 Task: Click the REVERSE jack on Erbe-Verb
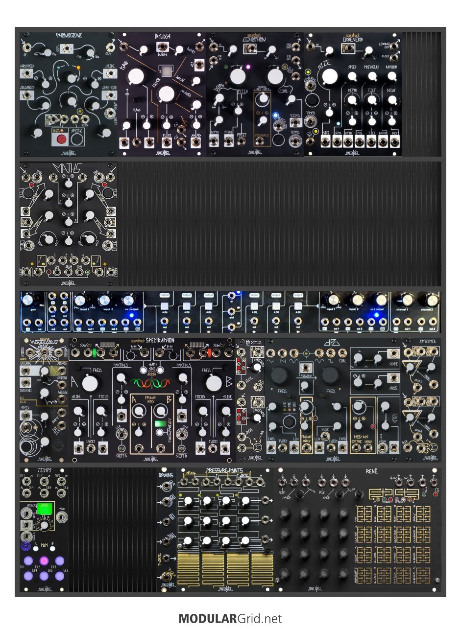click(310, 87)
